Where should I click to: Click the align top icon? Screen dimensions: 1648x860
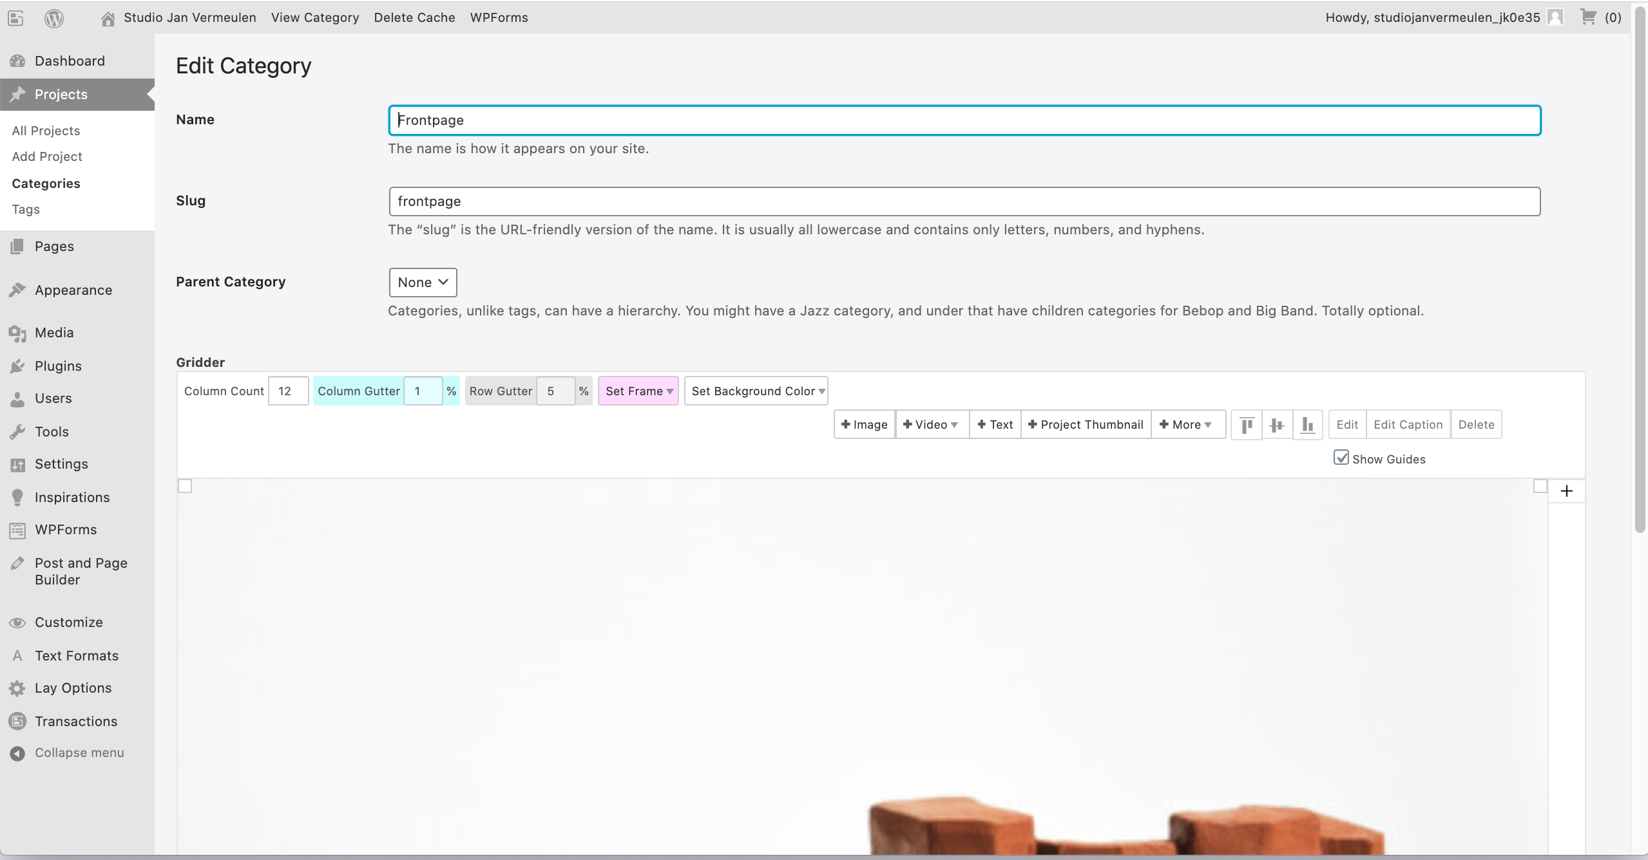click(x=1247, y=425)
